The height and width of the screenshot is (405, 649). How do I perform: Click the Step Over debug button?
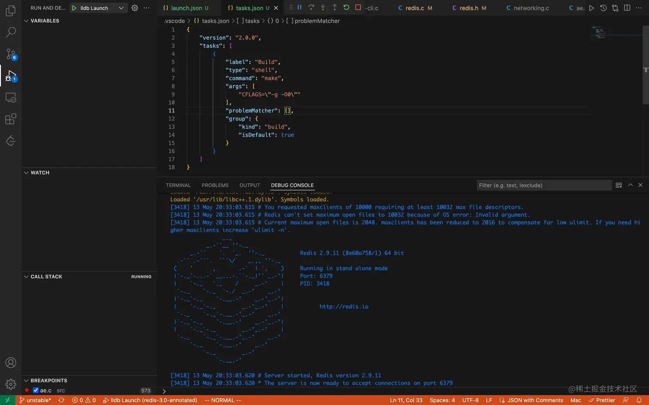311,7
